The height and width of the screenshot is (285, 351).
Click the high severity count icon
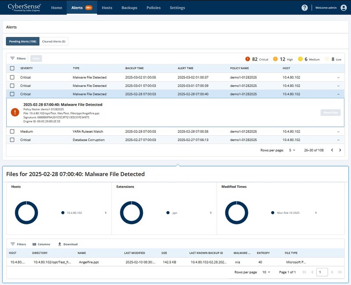coord(276,59)
